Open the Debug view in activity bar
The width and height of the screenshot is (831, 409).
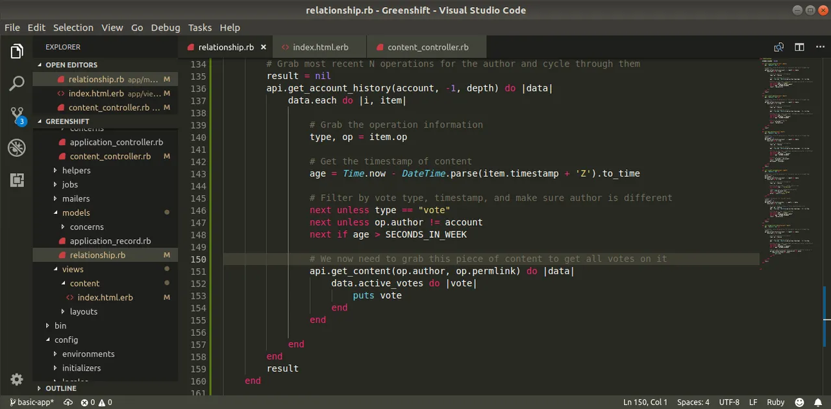pyautogui.click(x=17, y=148)
